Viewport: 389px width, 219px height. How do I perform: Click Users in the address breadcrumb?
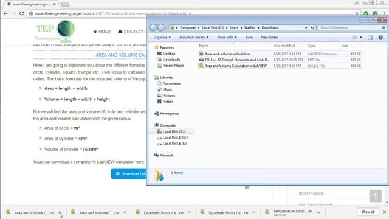[234, 27]
